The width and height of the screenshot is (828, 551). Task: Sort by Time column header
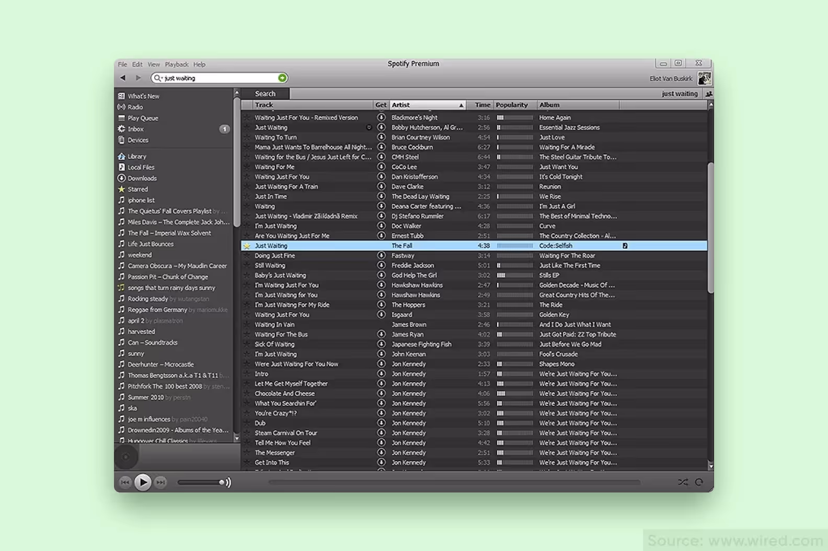click(x=480, y=105)
